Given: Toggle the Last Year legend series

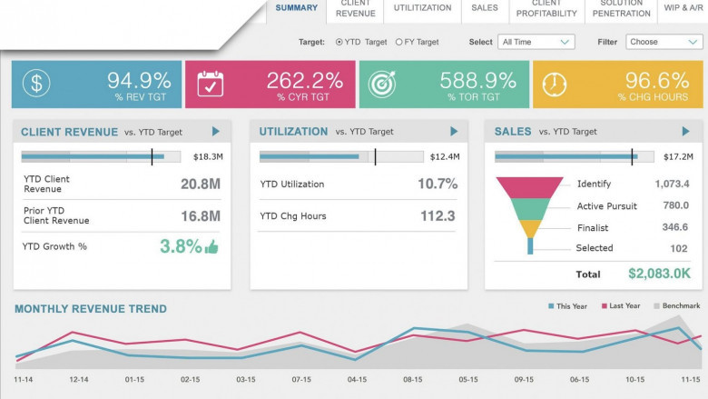Looking at the screenshot, I should [x=620, y=306].
